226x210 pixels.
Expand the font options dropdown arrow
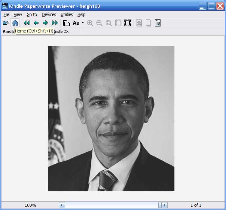(x=83, y=23)
